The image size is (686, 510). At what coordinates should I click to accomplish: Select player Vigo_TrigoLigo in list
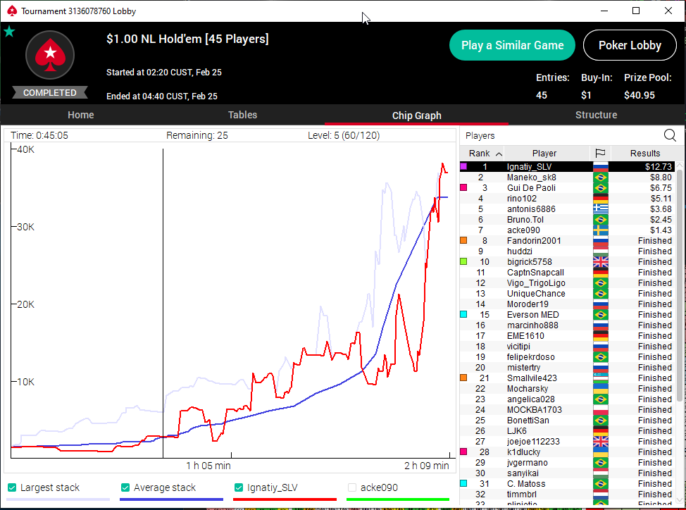pyautogui.click(x=567, y=283)
